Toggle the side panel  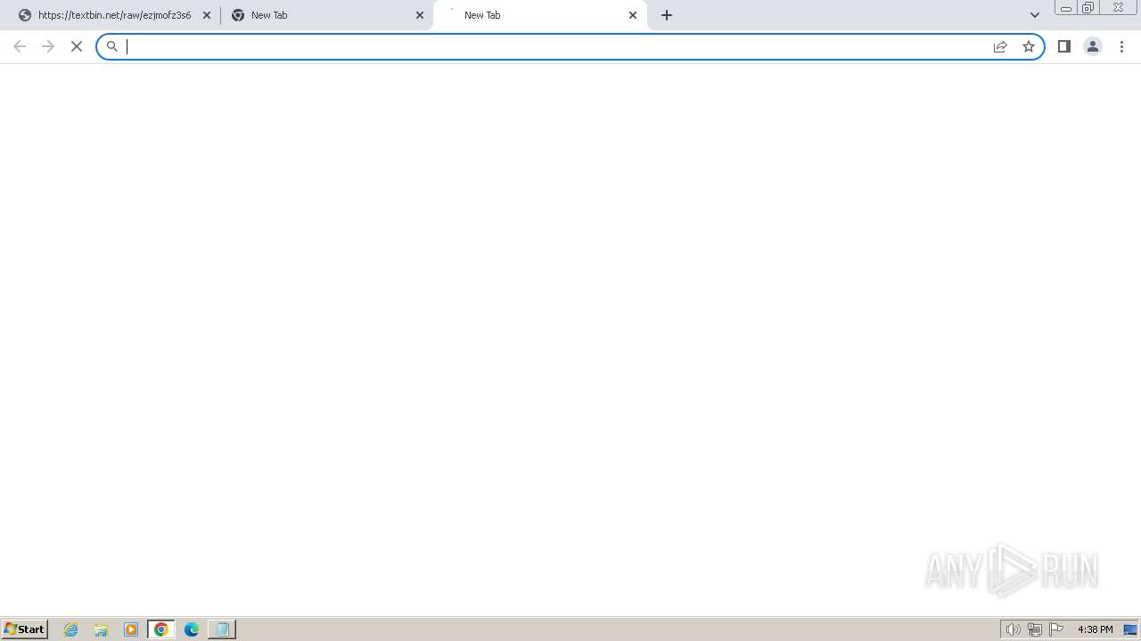click(x=1064, y=46)
